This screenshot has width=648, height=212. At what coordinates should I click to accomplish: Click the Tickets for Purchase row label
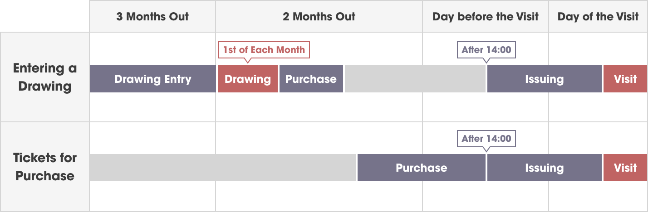[x=44, y=167]
